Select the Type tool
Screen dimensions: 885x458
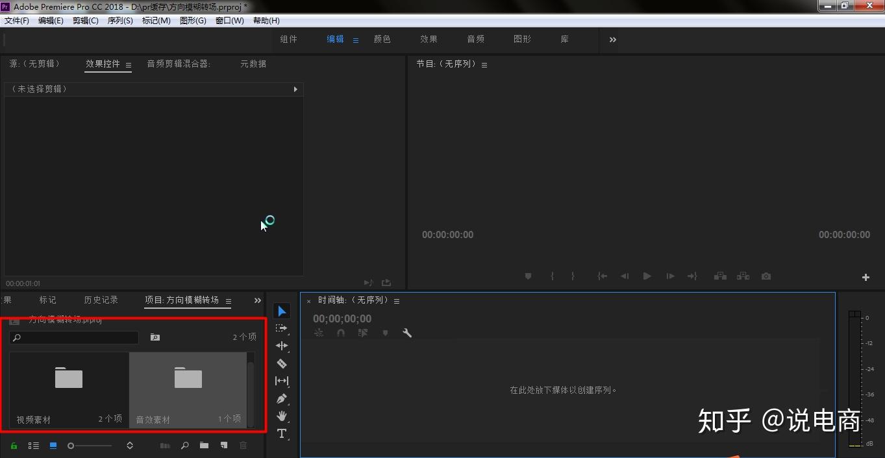(x=282, y=433)
